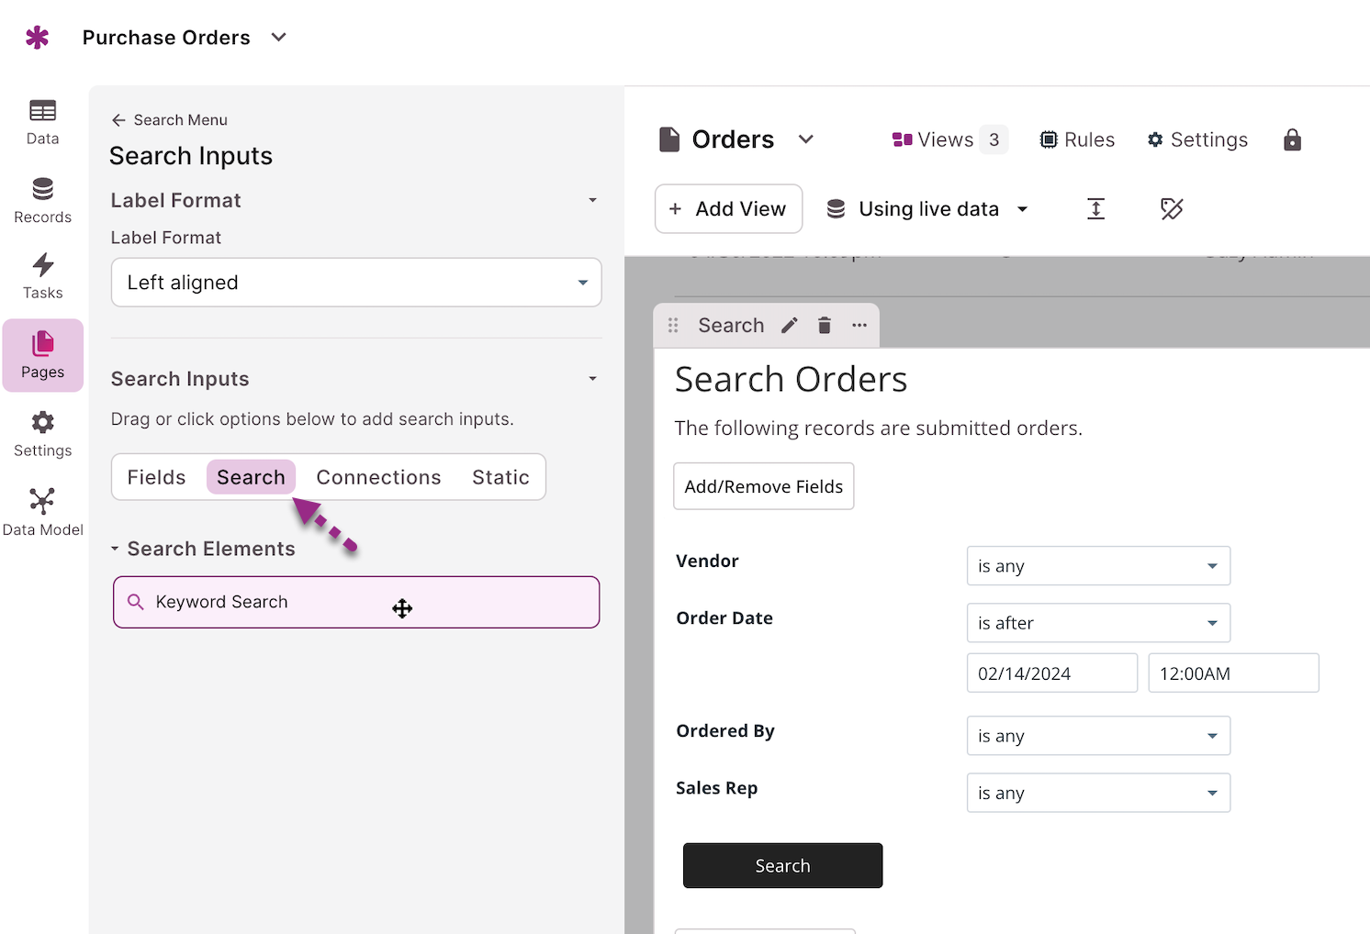Click the pencil edit icon beside Search
This screenshot has width=1370, height=934.
click(789, 326)
